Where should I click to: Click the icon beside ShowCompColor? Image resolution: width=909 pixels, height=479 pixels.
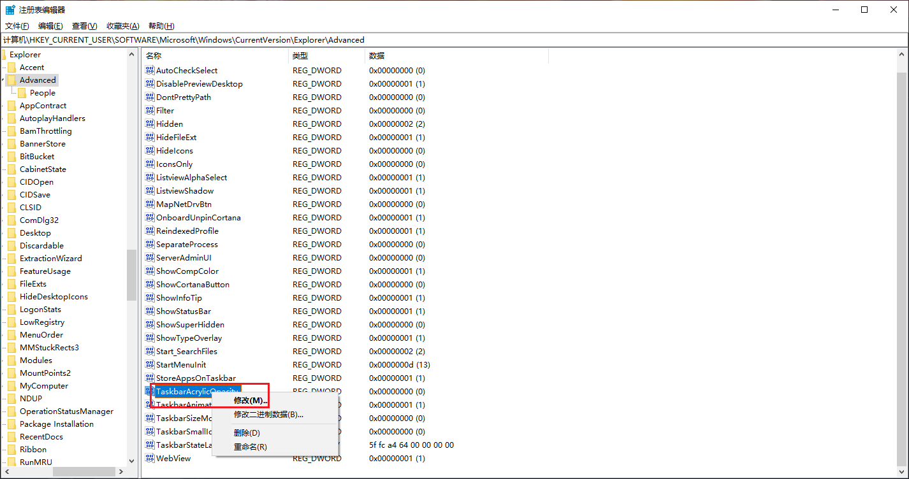click(x=150, y=271)
